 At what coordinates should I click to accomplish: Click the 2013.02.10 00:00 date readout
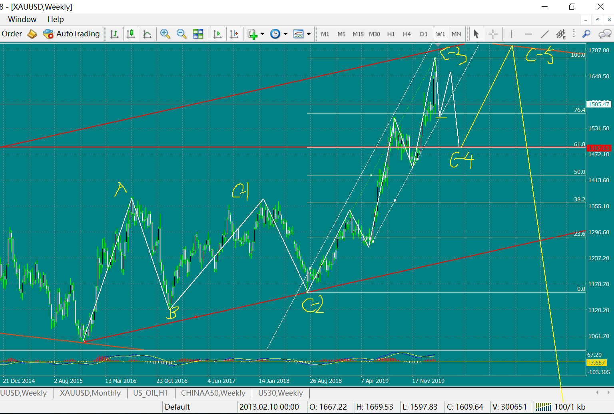click(x=269, y=407)
